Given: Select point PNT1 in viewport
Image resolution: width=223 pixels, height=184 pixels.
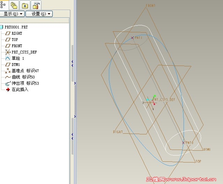Looking at the screenshot, I should tap(132, 38).
